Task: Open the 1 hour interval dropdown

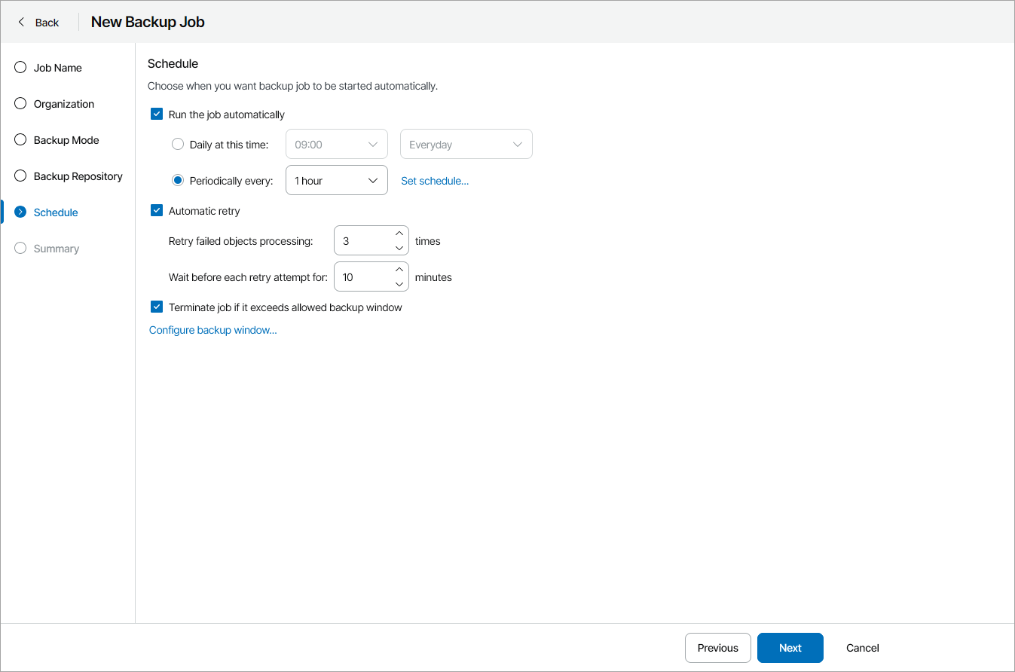Action: (336, 181)
